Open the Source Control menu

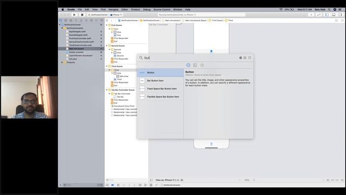tap(162, 10)
